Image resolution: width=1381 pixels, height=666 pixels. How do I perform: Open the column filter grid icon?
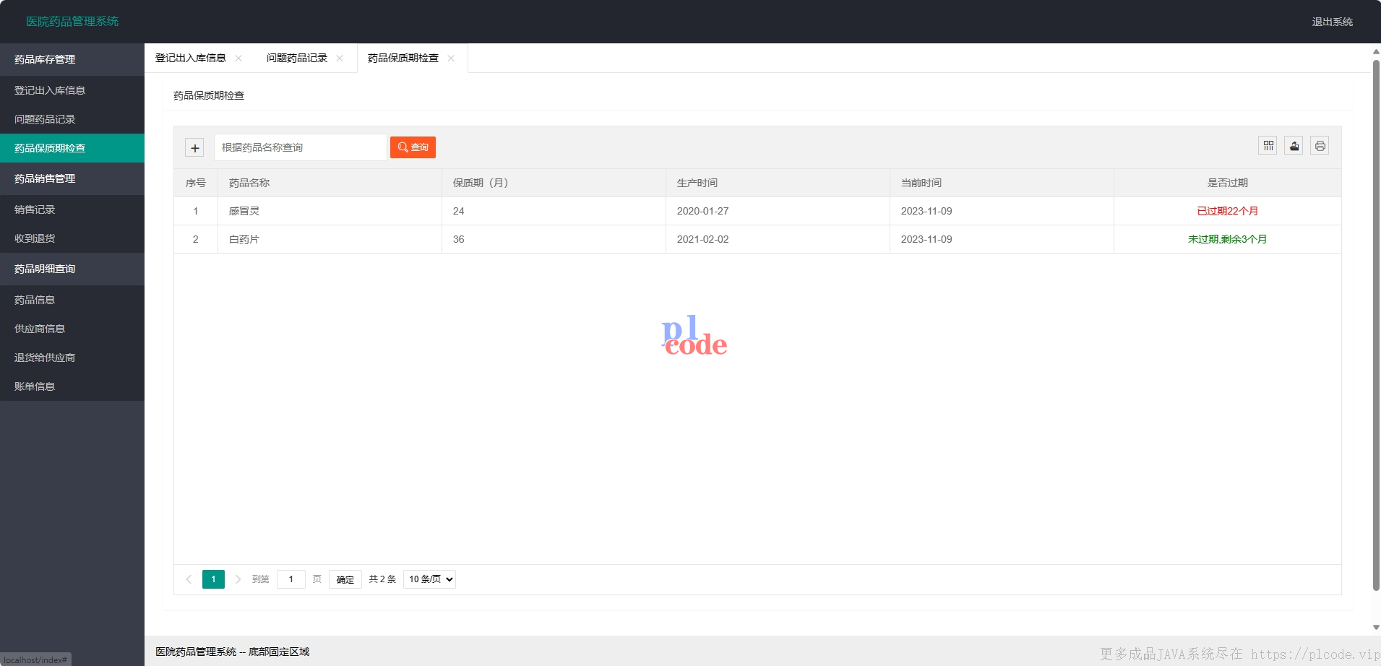click(1268, 146)
